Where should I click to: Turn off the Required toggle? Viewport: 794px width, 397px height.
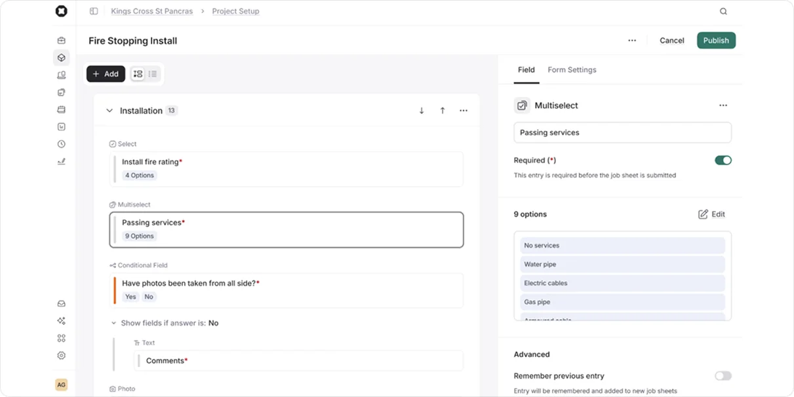pos(723,161)
